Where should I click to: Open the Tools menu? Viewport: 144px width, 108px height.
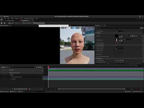pyautogui.click(x=22, y=19)
